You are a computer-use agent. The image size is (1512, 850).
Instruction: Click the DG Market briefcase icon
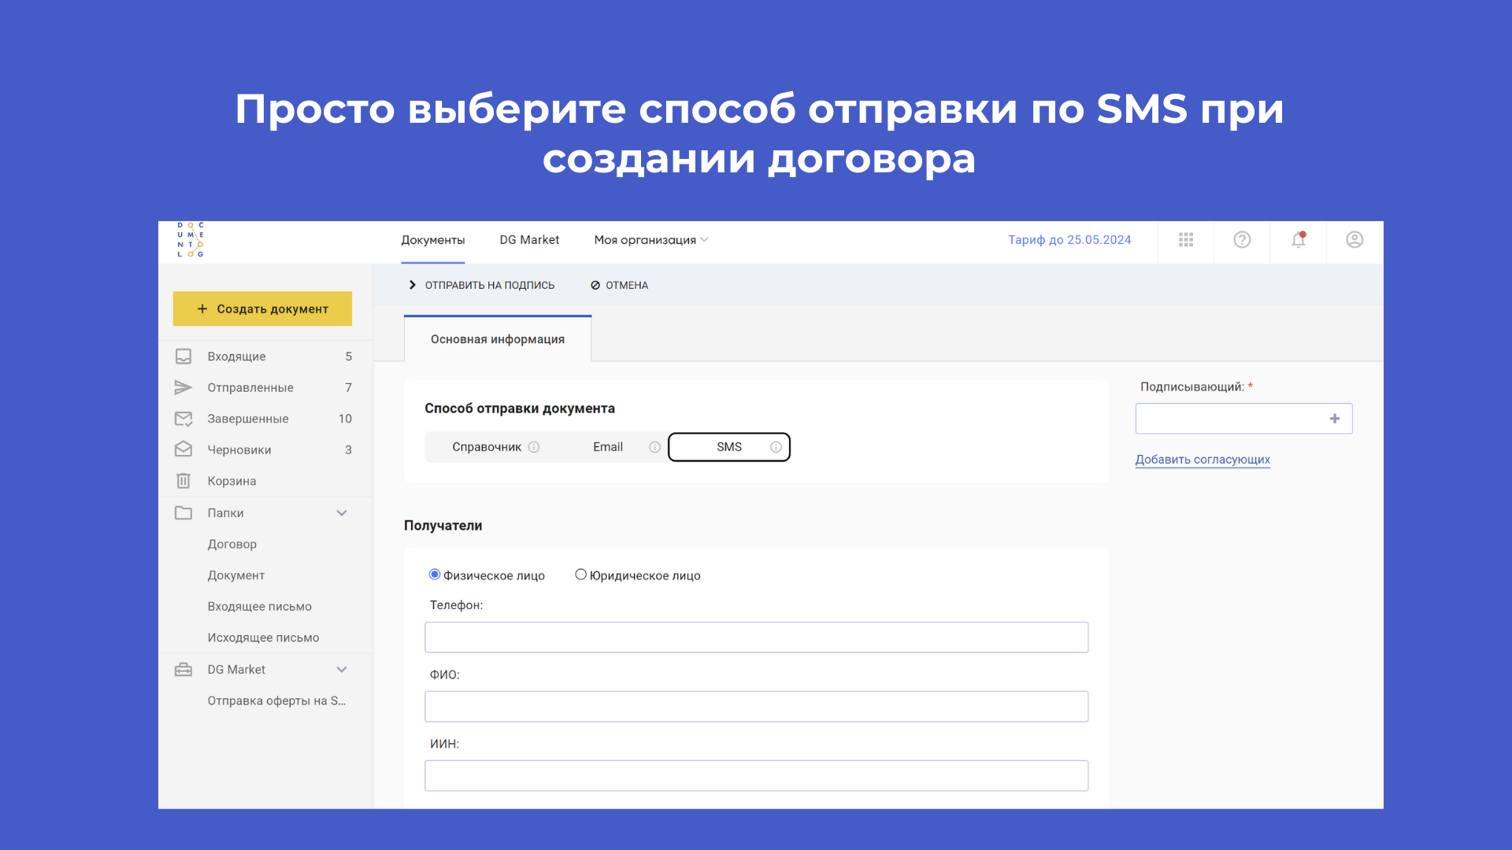tap(183, 670)
